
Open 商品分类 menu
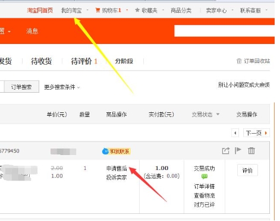tap(181, 10)
